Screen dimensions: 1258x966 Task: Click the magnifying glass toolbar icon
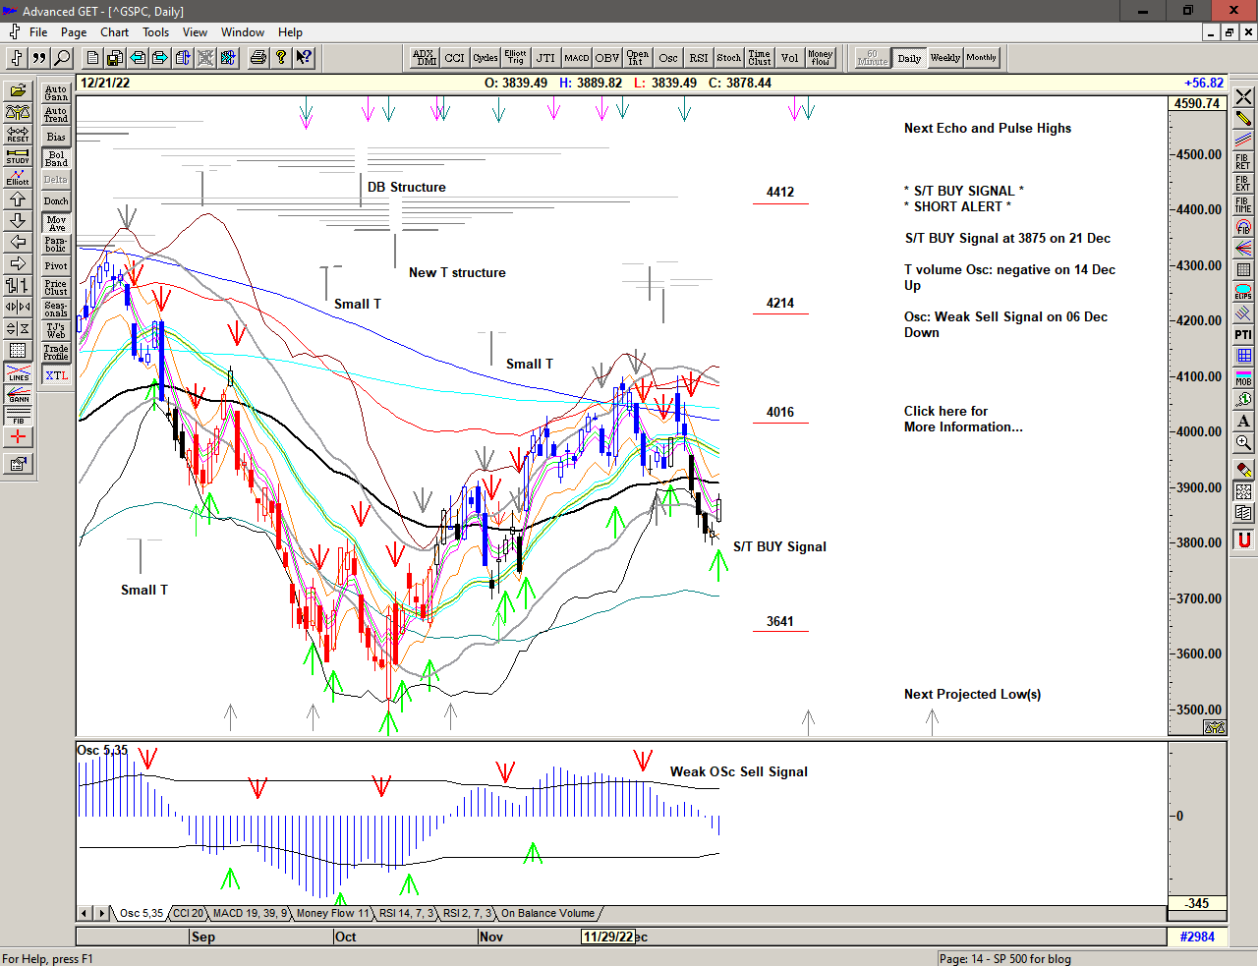[x=62, y=58]
